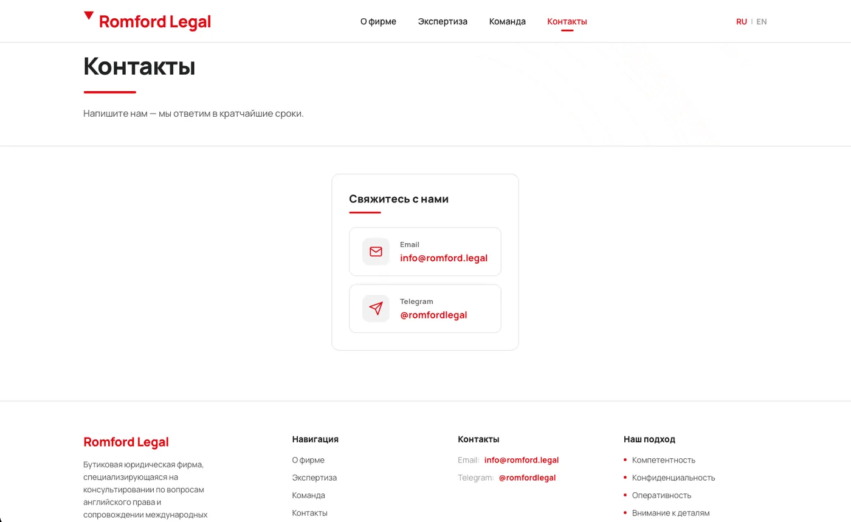Click the Навигация footer heading
Viewport: 851px width, 522px height.
click(315, 439)
